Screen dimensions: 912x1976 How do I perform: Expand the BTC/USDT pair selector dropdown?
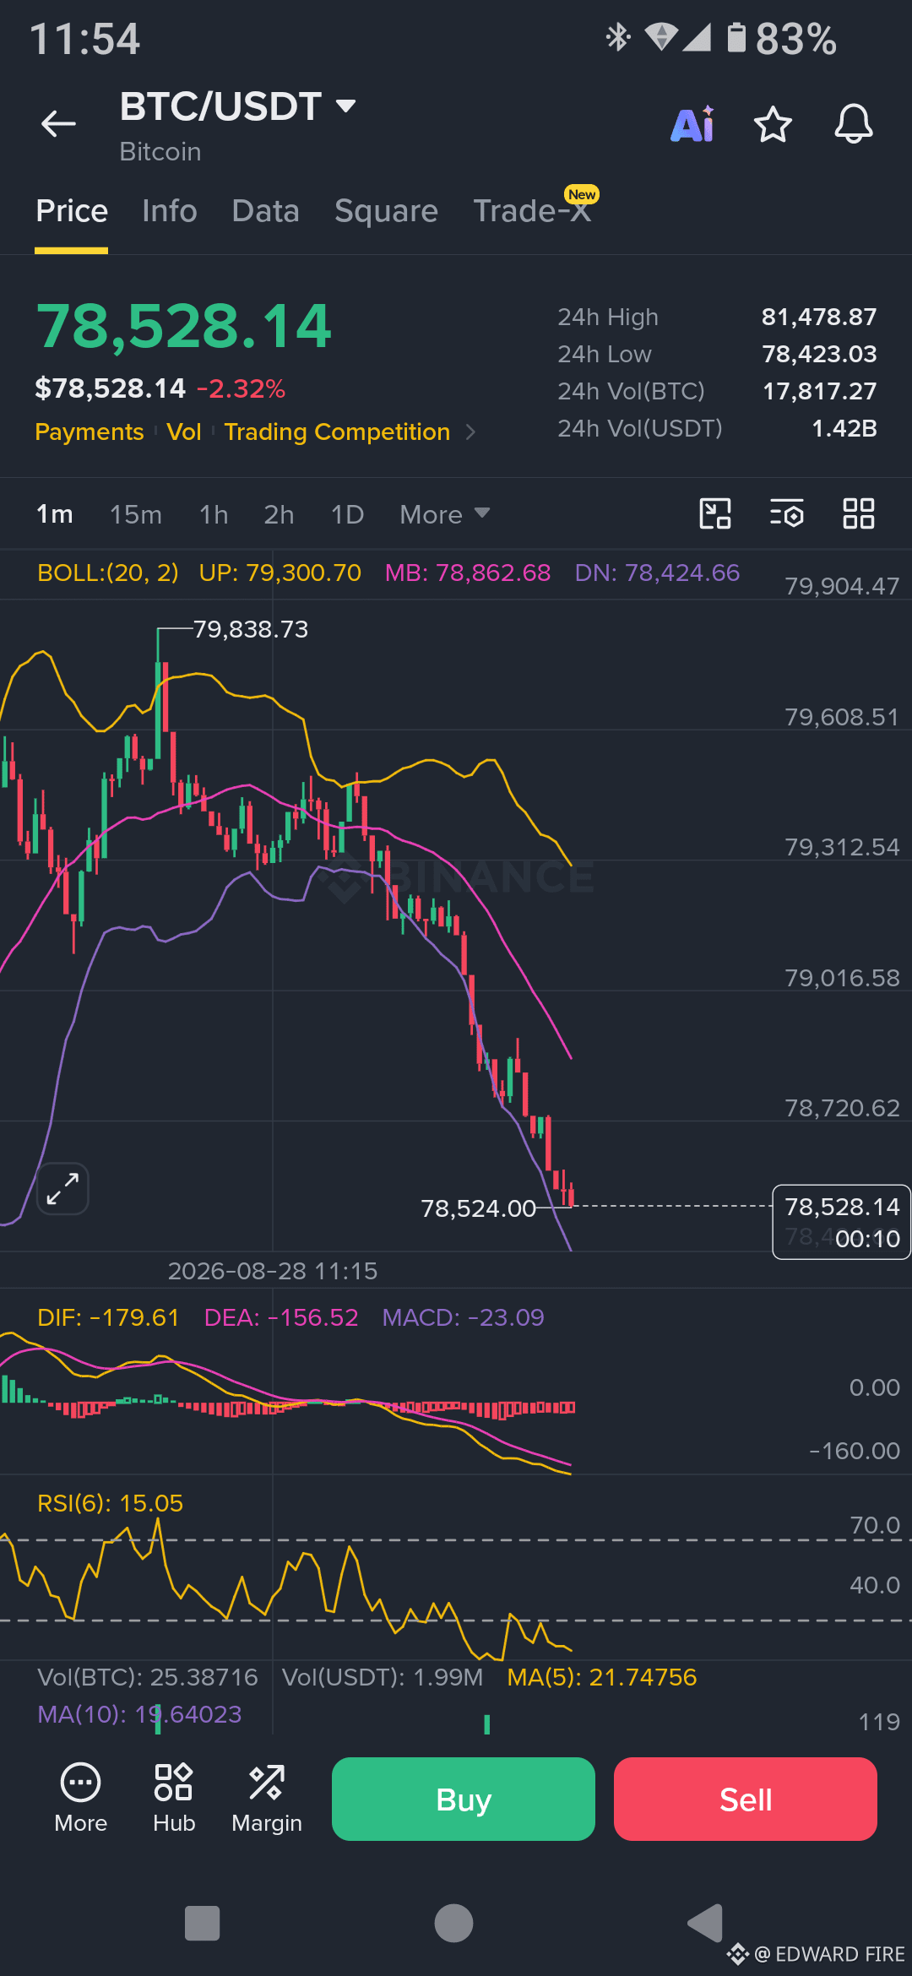click(x=345, y=106)
